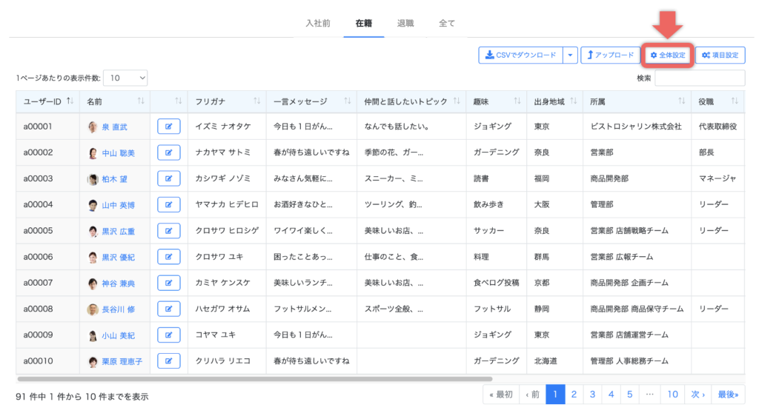
Task: Sort table by 所属 column
Action: (x=681, y=101)
